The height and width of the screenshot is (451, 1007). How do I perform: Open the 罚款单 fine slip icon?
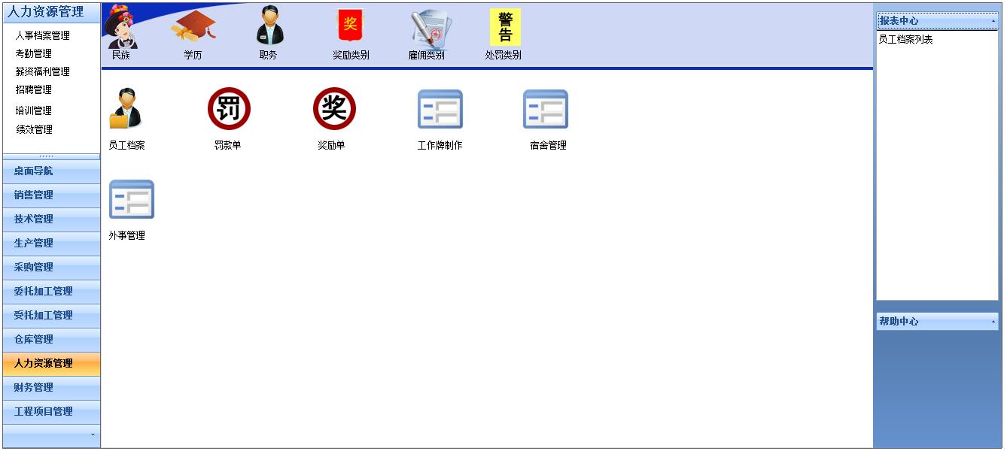tap(228, 109)
